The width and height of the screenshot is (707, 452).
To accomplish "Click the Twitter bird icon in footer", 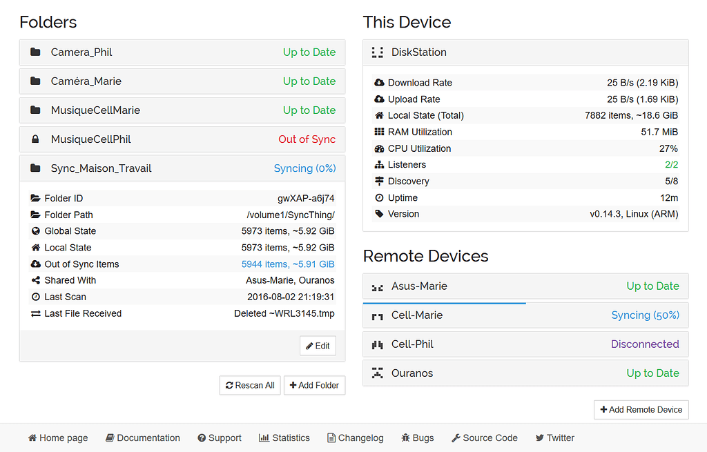I will pyautogui.click(x=540, y=438).
